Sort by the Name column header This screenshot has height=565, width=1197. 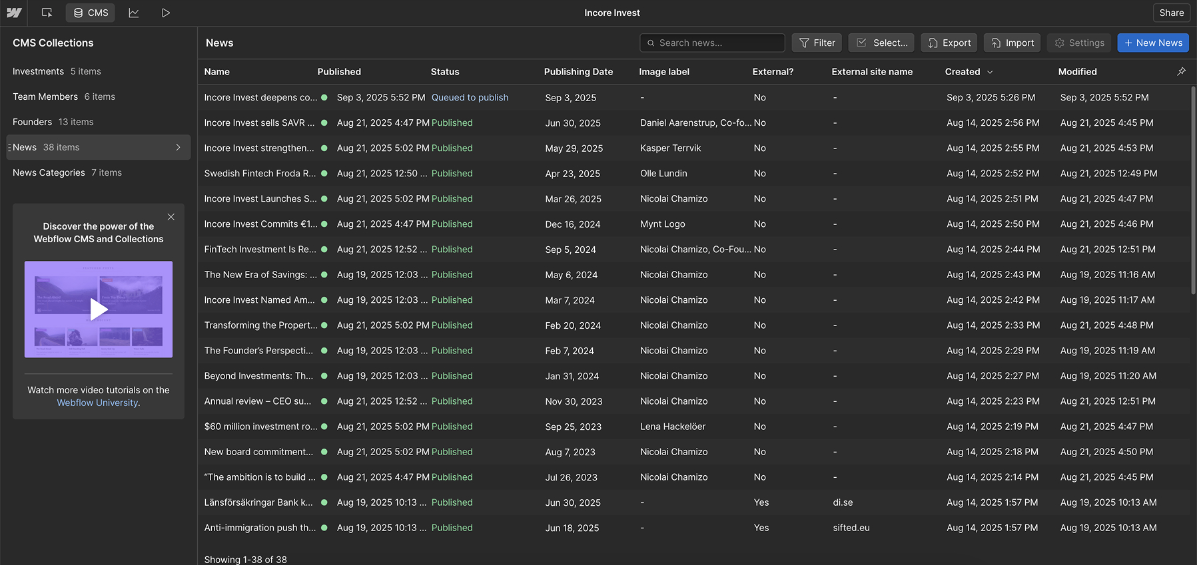[217, 72]
